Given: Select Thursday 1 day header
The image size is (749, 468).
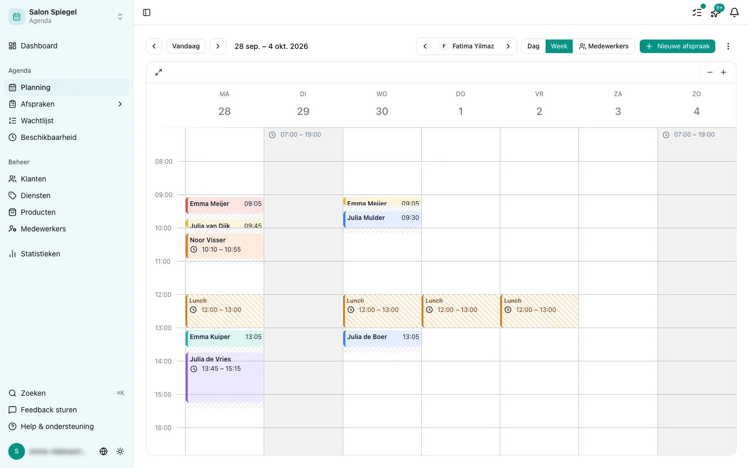Looking at the screenshot, I should pyautogui.click(x=461, y=104).
